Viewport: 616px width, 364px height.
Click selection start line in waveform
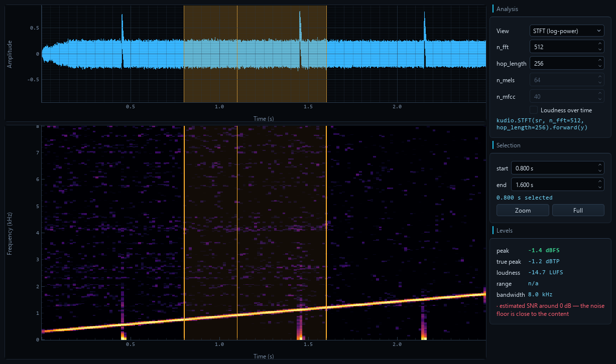[x=184, y=54]
